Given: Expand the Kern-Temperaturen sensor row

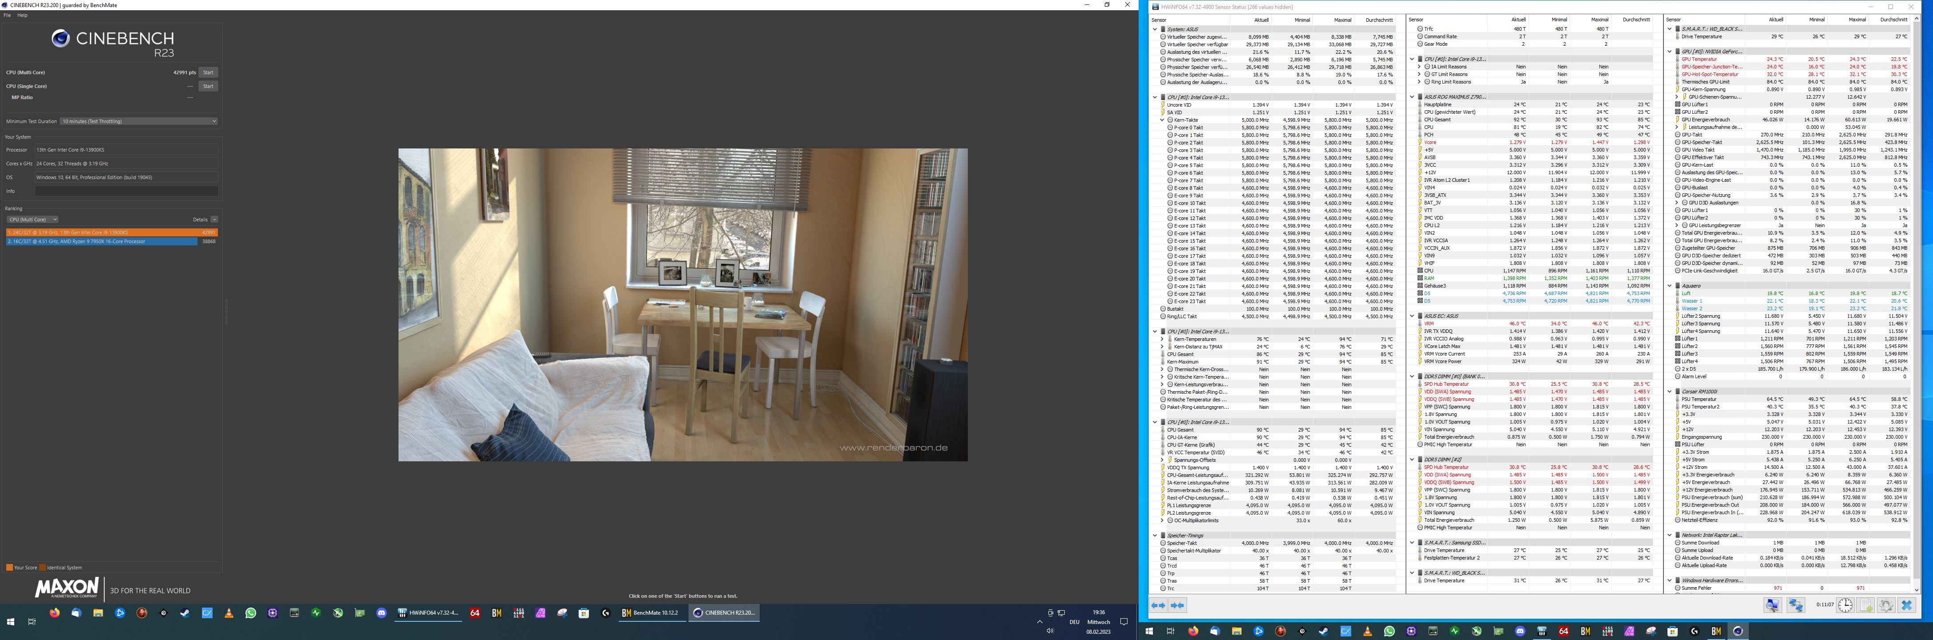Looking at the screenshot, I should (1162, 339).
